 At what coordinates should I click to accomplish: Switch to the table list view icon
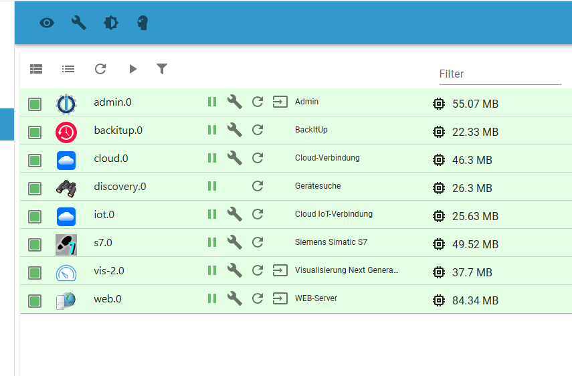[36, 69]
